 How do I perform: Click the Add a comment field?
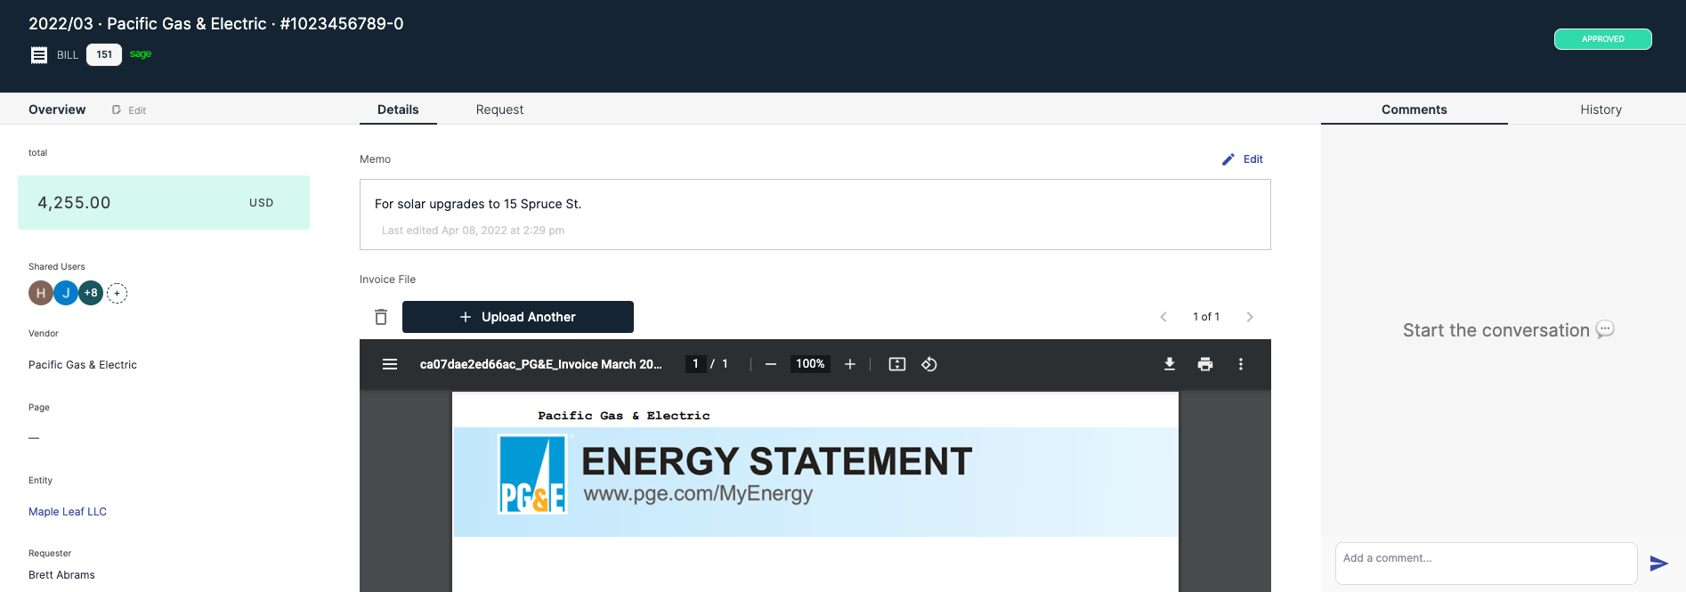(1485, 564)
